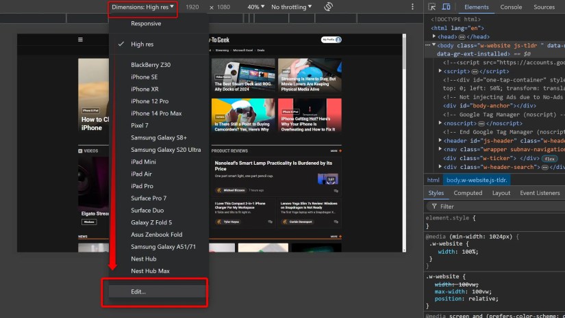Open Nanoleaf's Smart Lamp review link
Viewport: 565px width, 318px height.
273,165
